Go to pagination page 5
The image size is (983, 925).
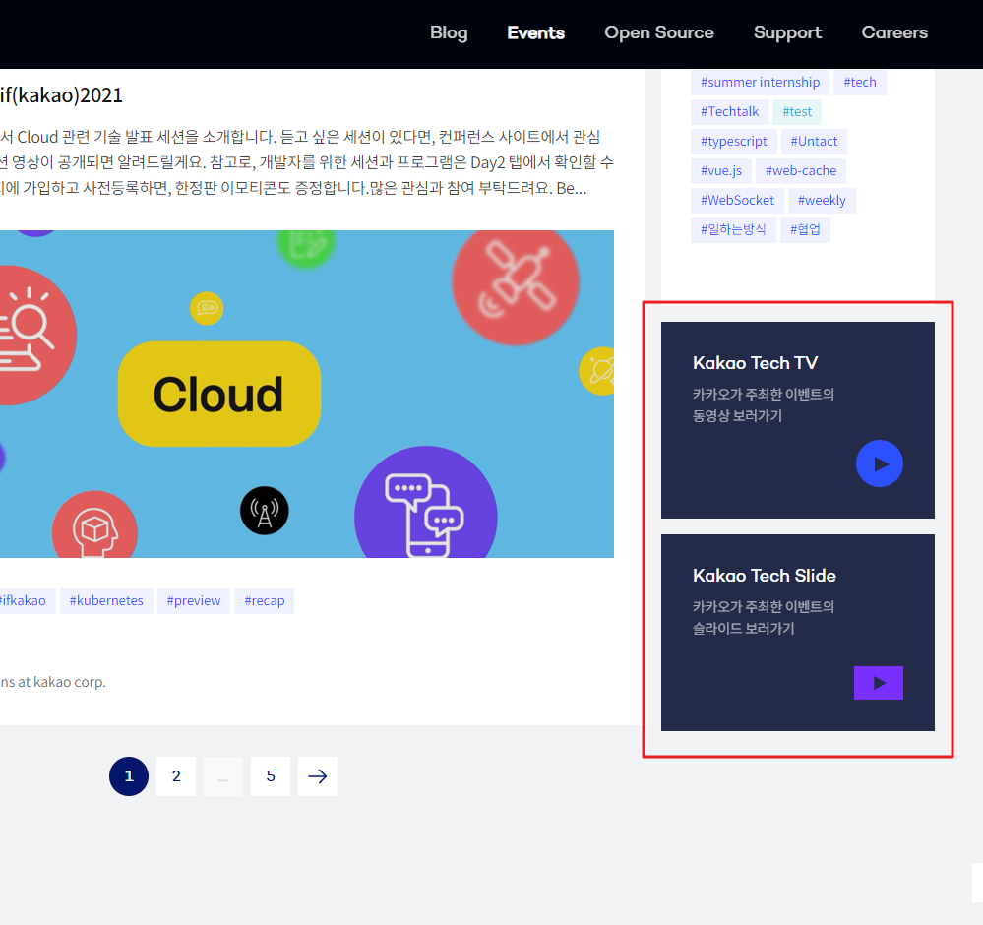(x=271, y=776)
